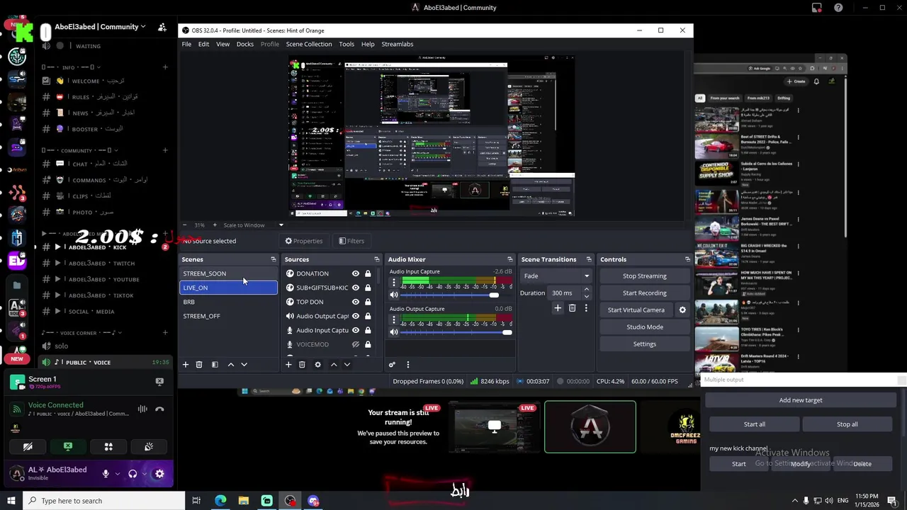
Task: Expand Discord headphone output options chevron
Action: (x=144, y=474)
